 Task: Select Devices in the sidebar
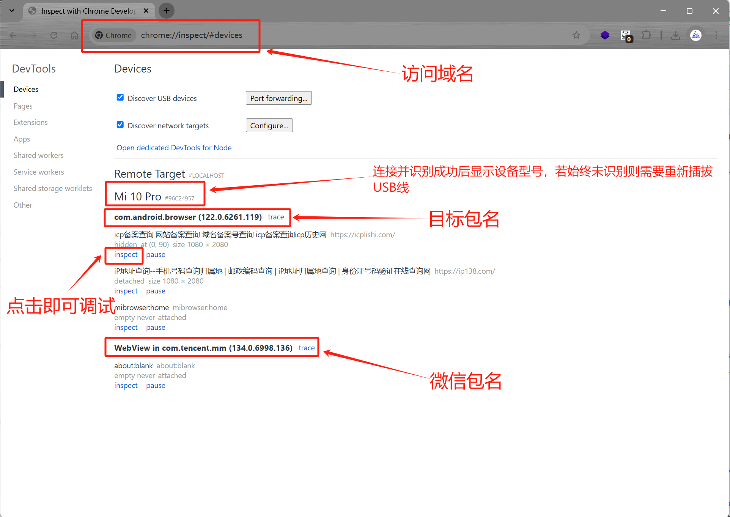coord(26,89)
